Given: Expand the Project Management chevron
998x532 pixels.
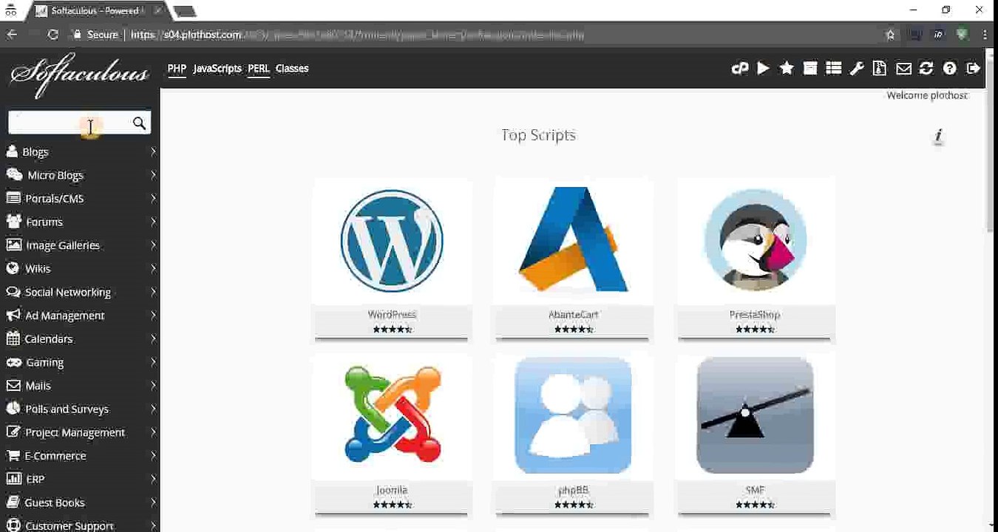Looking at the screenshot, I should click(153, 432).
